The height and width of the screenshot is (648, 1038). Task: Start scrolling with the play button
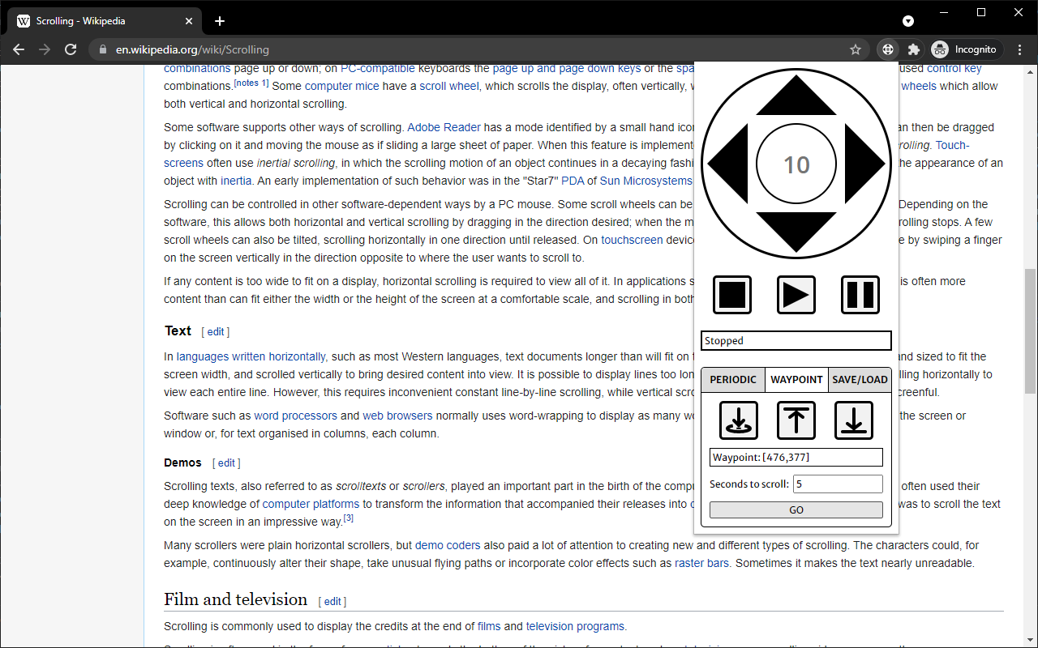tap(796, 295)
